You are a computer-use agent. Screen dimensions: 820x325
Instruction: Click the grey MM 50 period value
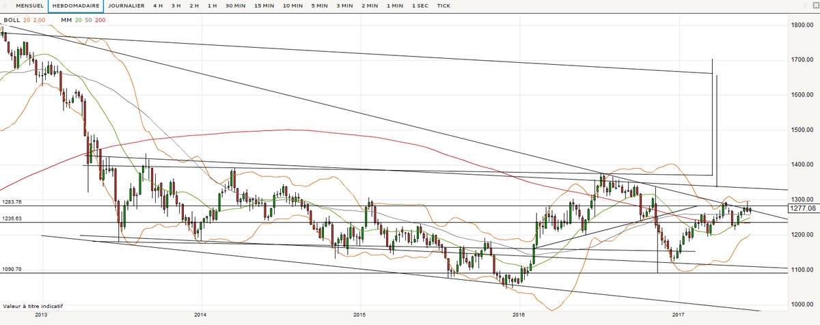coord(90,20)
